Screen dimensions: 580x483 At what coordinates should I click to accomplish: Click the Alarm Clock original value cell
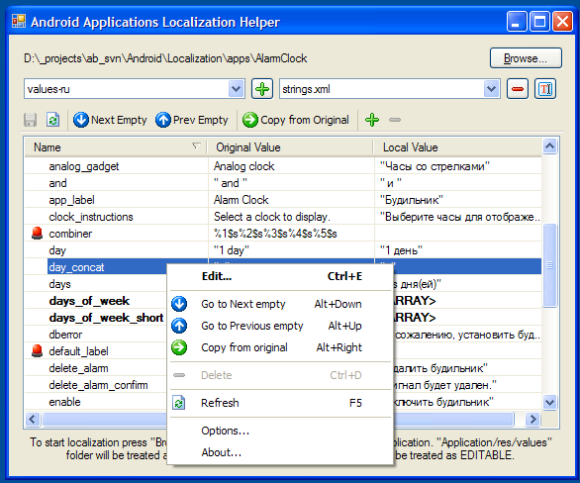pyautogui.click(x=291, y=200)
